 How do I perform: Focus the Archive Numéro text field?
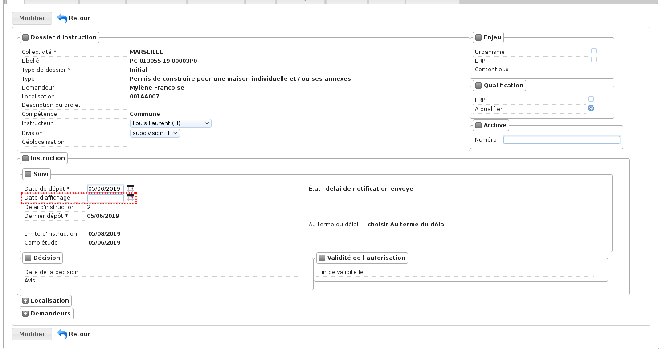tap(561, 140)
